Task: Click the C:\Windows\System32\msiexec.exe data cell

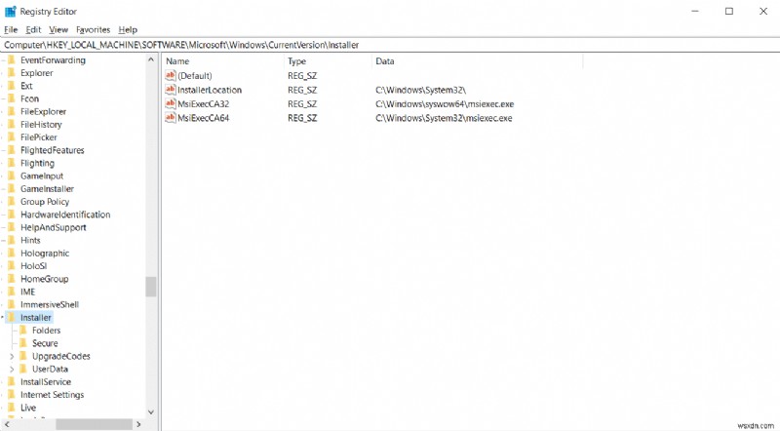Action: (x=444, y=118)
